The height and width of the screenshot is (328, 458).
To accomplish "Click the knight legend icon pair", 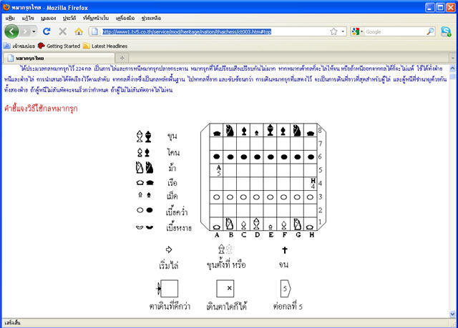I will (x=145, y=168).
